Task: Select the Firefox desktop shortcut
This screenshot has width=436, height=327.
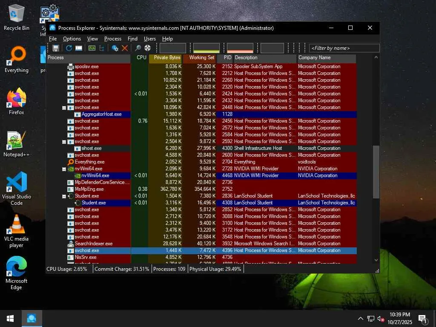Action: pyautogui.click(x=17, y=101)
